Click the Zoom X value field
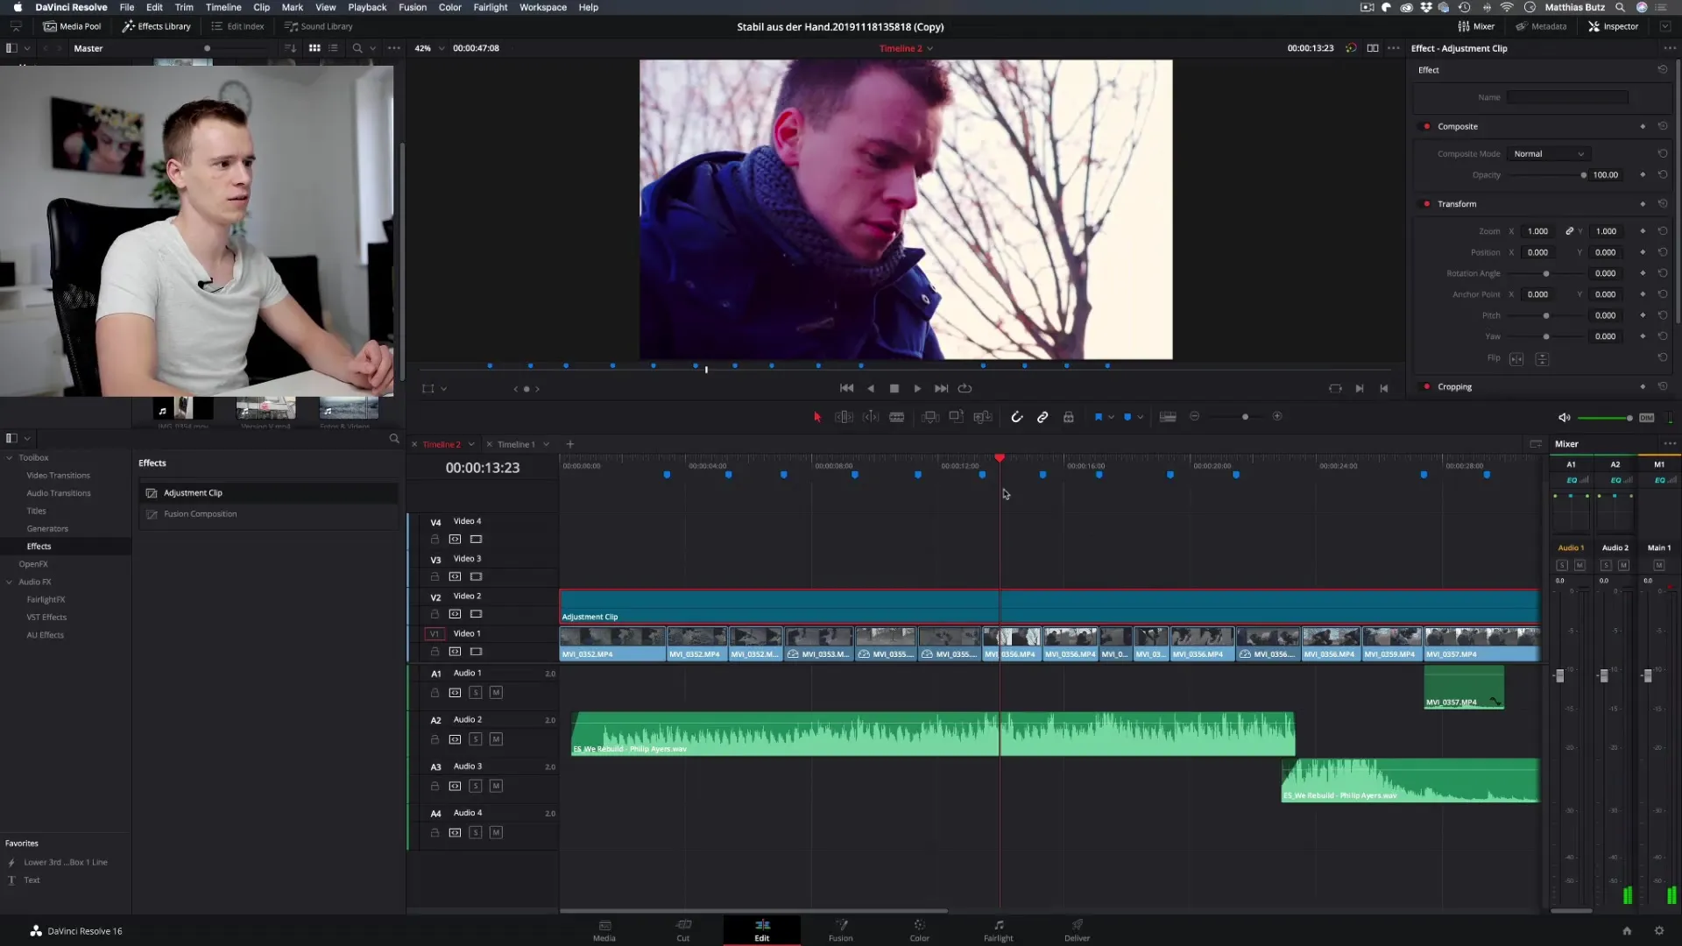The width and height of the screenshot is (1682, 946). pyautogui.click(x=1538, y=232)
